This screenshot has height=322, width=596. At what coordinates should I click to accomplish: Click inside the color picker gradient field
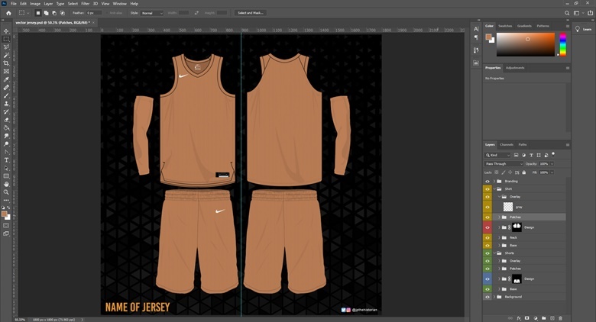click(525, 44)
